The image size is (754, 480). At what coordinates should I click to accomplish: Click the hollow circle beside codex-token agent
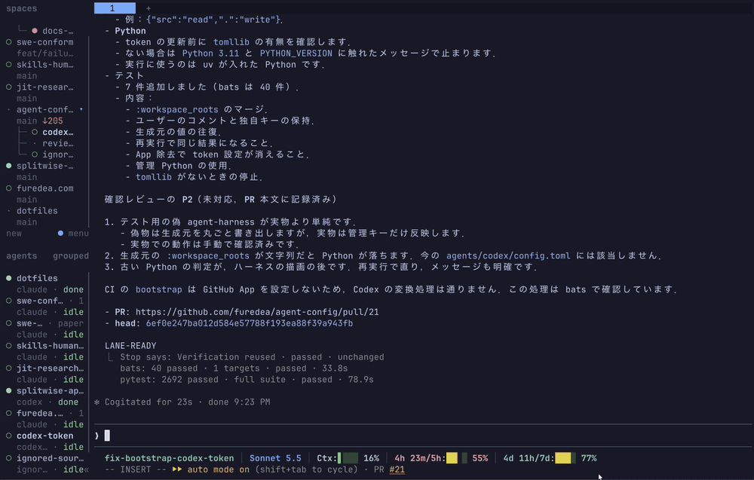tap(8, 436)
